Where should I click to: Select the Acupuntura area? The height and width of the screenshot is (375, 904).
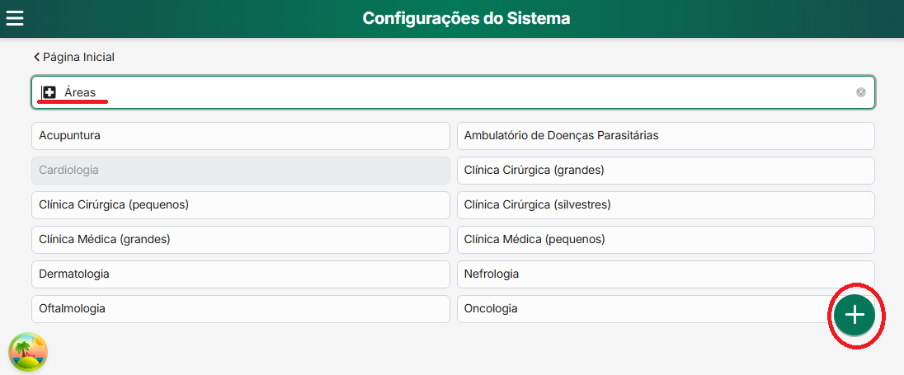[240, 135]
